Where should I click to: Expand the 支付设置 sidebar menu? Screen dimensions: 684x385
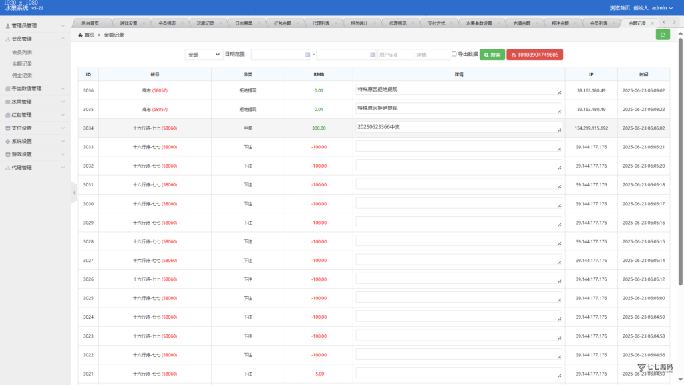click(x=35, y=128)
